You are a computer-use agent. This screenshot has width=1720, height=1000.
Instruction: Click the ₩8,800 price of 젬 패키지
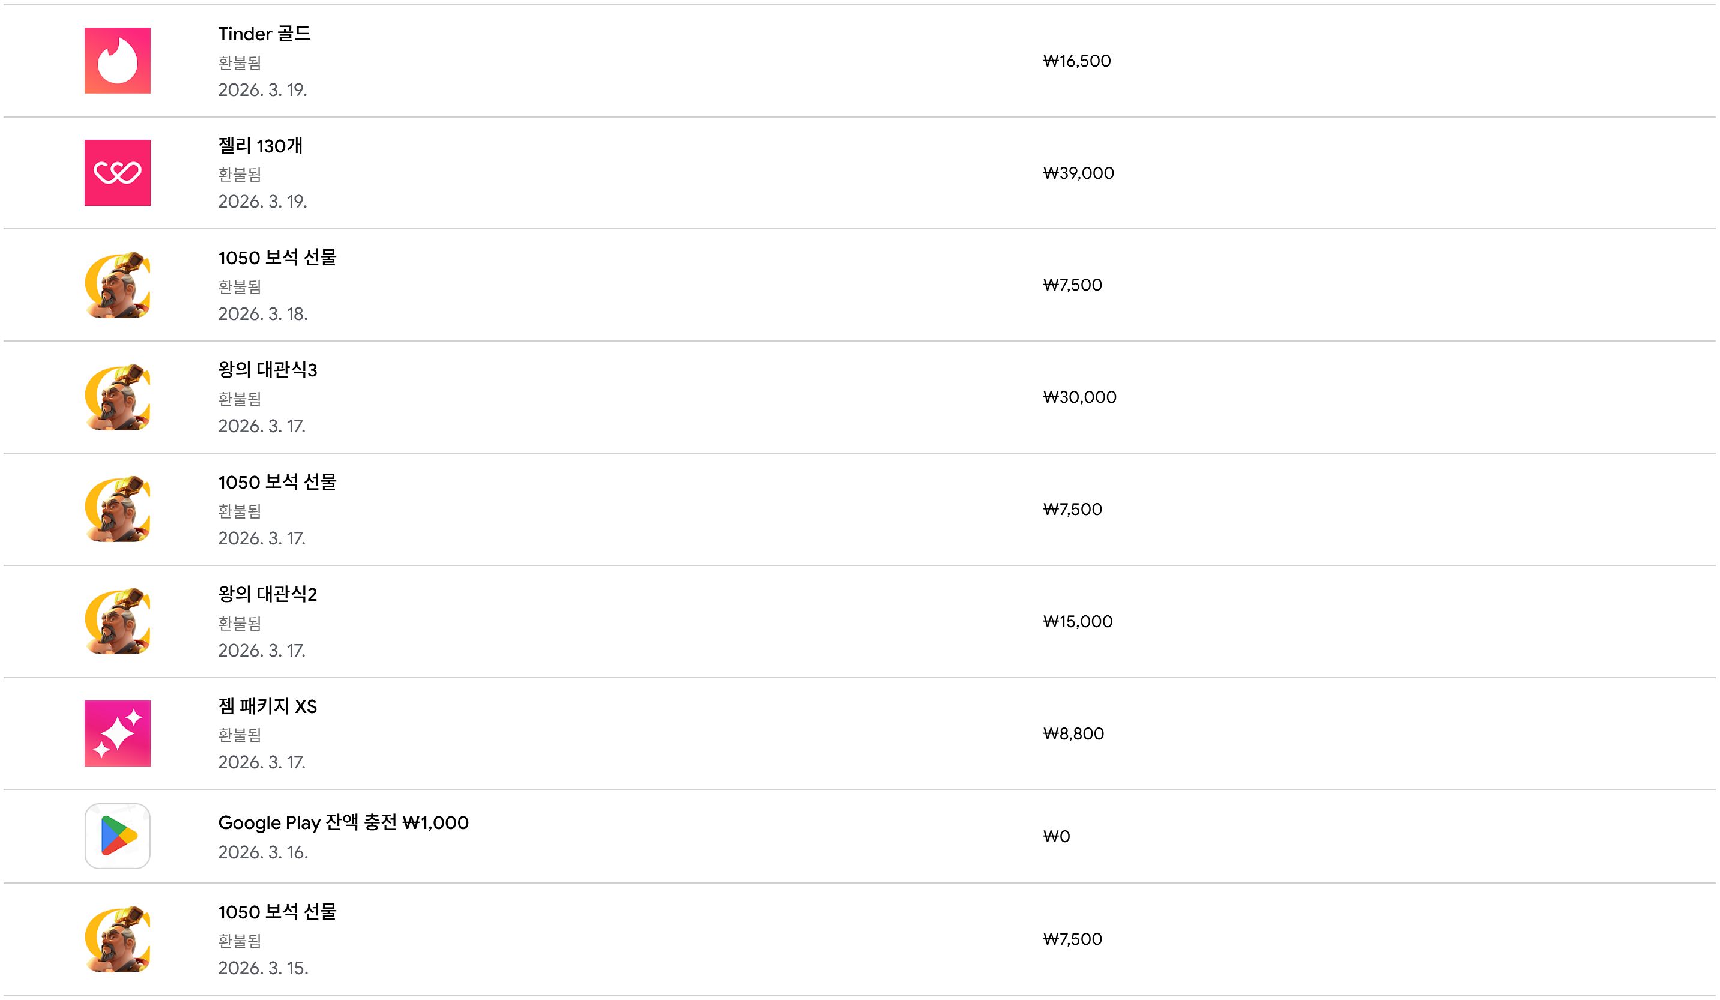[1073, 733]
